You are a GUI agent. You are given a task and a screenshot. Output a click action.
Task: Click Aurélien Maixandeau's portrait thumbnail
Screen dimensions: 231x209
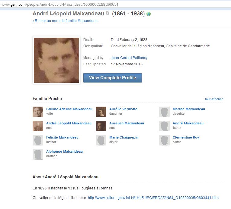101,126
